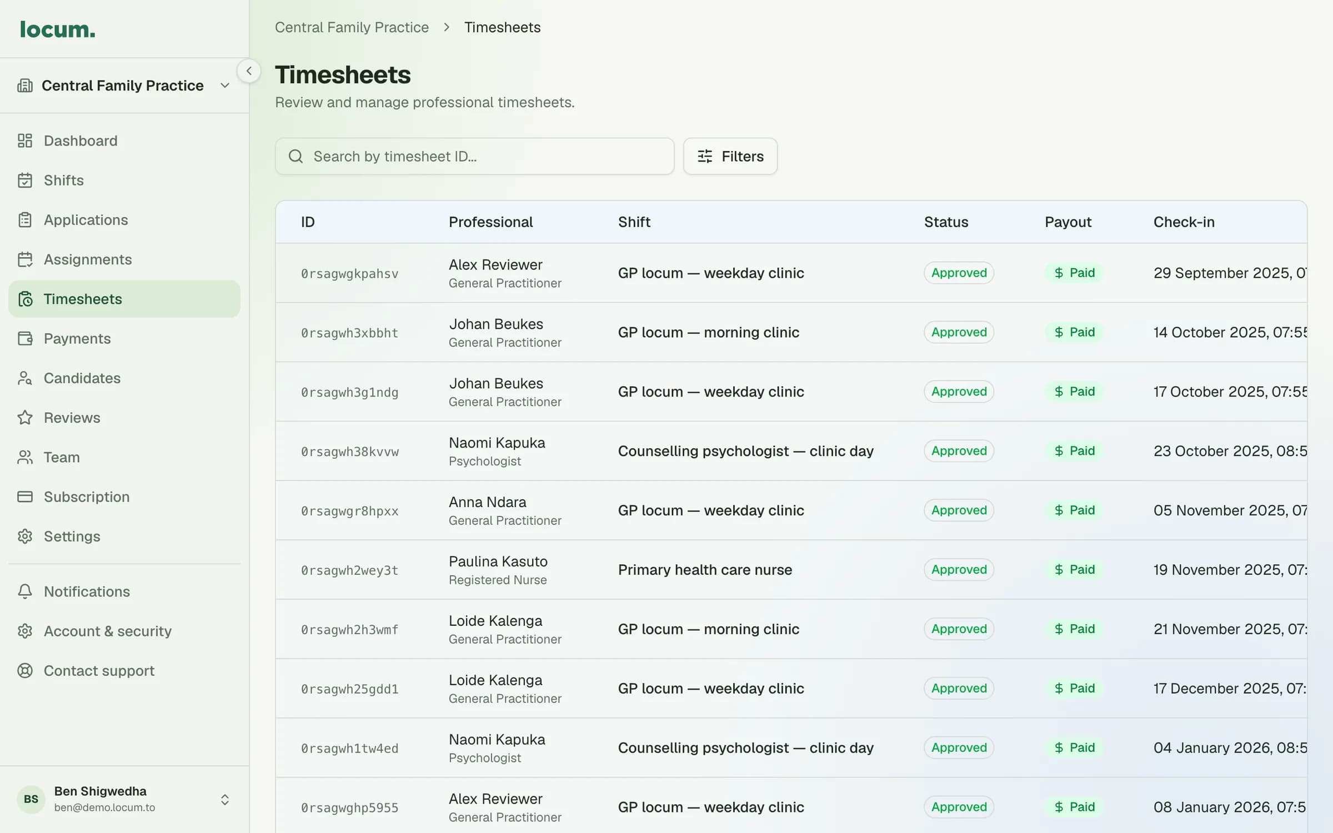The width and height of the screenshot is (1333, 833).
Task: Go to Shifts in the sidebar
Action: click(124, 180)
